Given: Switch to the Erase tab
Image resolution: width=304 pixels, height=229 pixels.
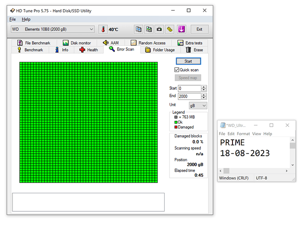Looking at the screenshot, I should pos(194,50).
